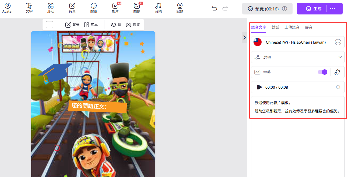Click the 選項 sliders icon
The height and width of the screenshot is (177, 348).
257,57
